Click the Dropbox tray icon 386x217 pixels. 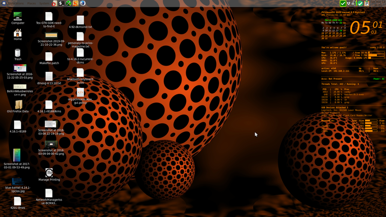point(350,4)
